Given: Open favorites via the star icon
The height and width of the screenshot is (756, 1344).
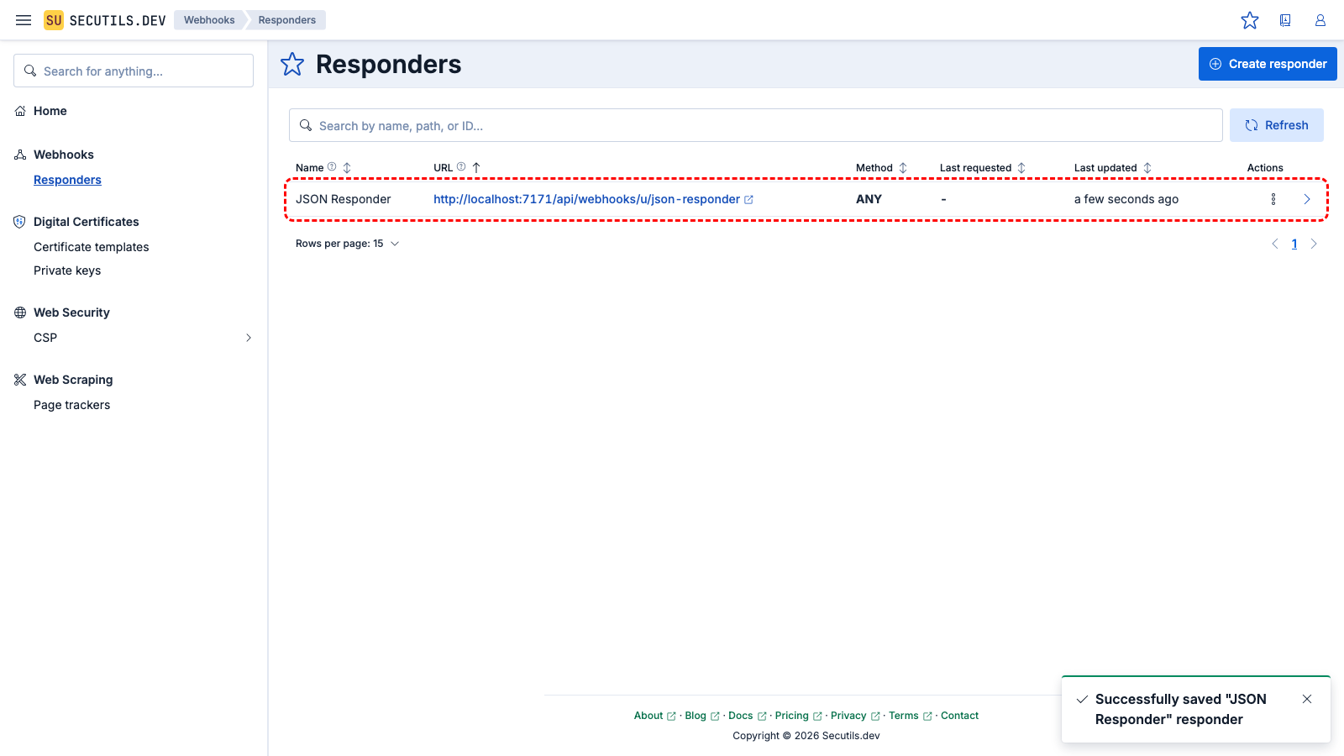Looking at the screenshot, I should click(1250, 19).
